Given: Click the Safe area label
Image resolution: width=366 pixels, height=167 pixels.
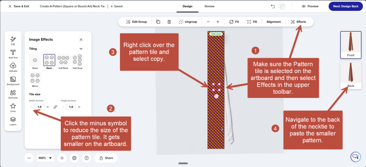Looking at the screenshot, I should click(216, 34).
